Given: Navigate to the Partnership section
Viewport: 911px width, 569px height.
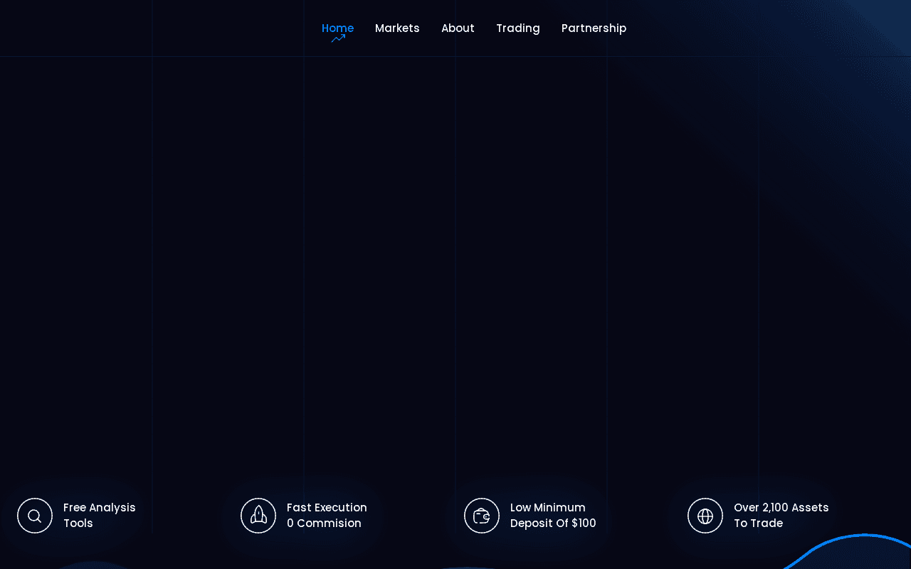Looking at the screenshot, I should tap(594, 28).
